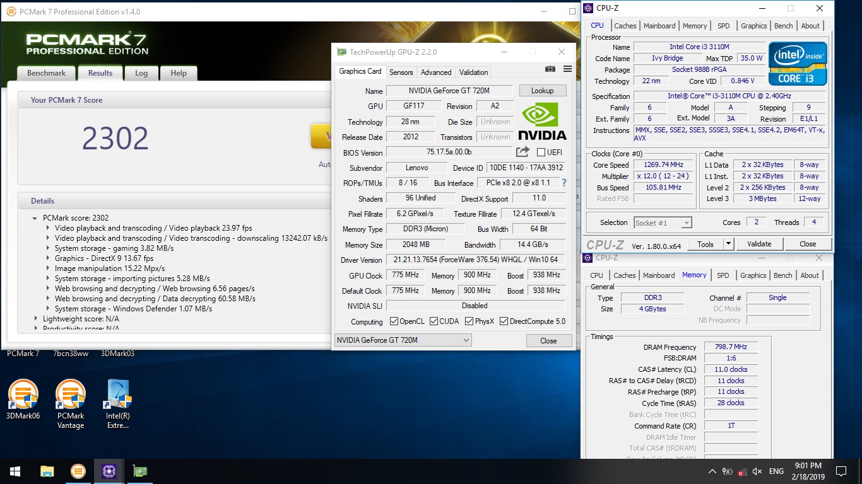This screenshot has height=484, width=862.
Task: Click the CPU-Z taskbar icon
Action: (109, 471)
